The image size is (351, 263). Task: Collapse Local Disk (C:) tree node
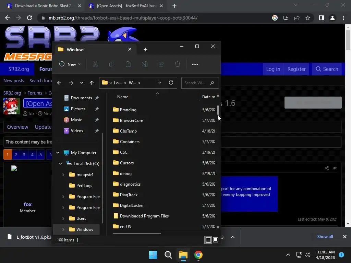click(x=60, y=163)
